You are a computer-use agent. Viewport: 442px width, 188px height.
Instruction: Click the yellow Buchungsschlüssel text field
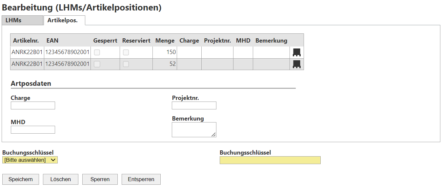coord(270,160)
